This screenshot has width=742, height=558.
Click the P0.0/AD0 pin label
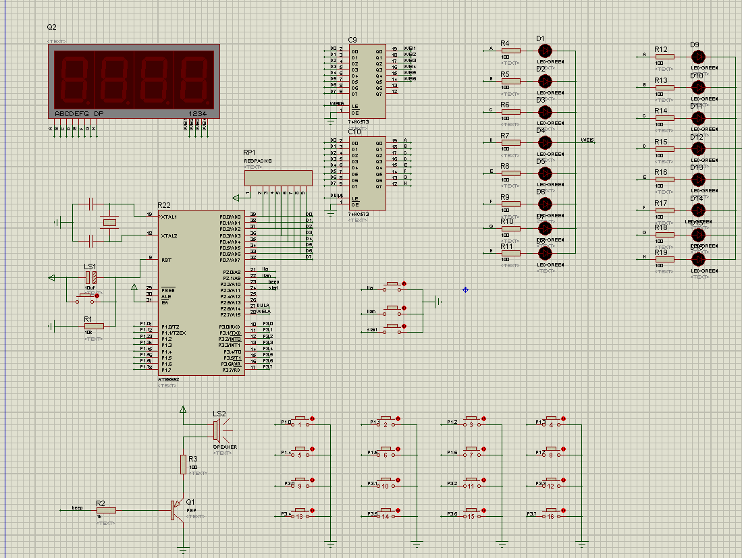(x=230, y=217)
